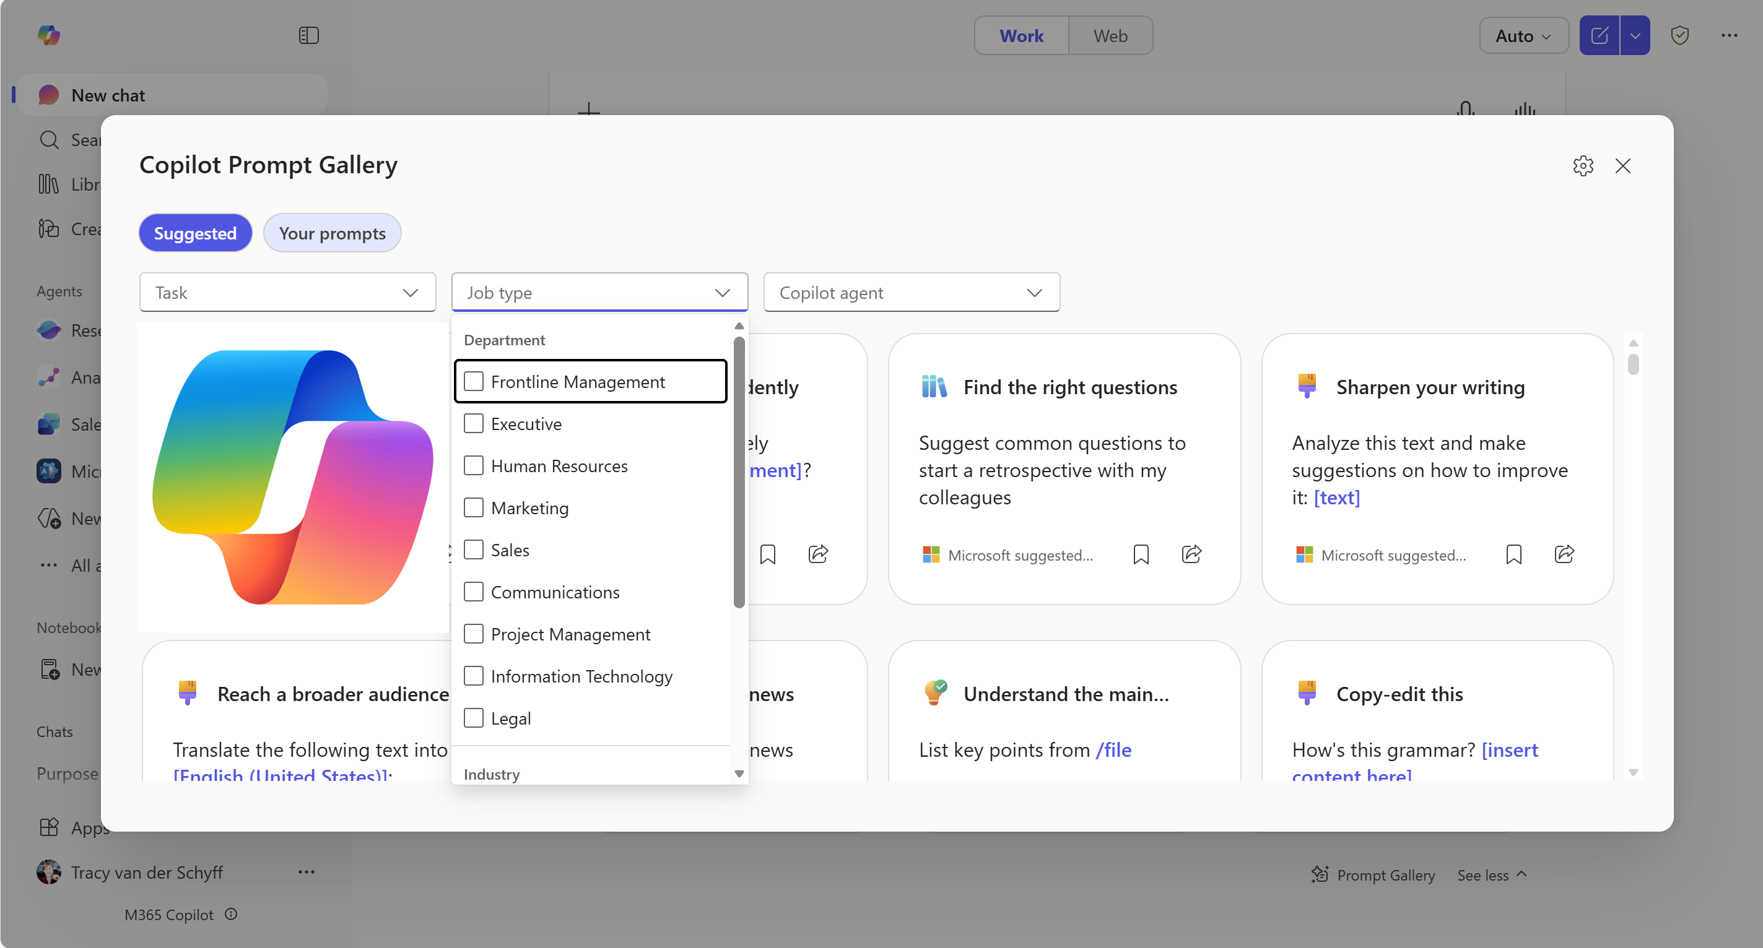
Task: Switch to Your prompts tab
Action: 332,233
